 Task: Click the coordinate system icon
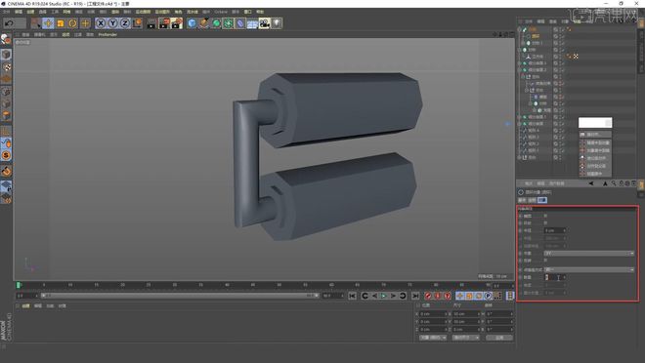[x=137, y=23]
